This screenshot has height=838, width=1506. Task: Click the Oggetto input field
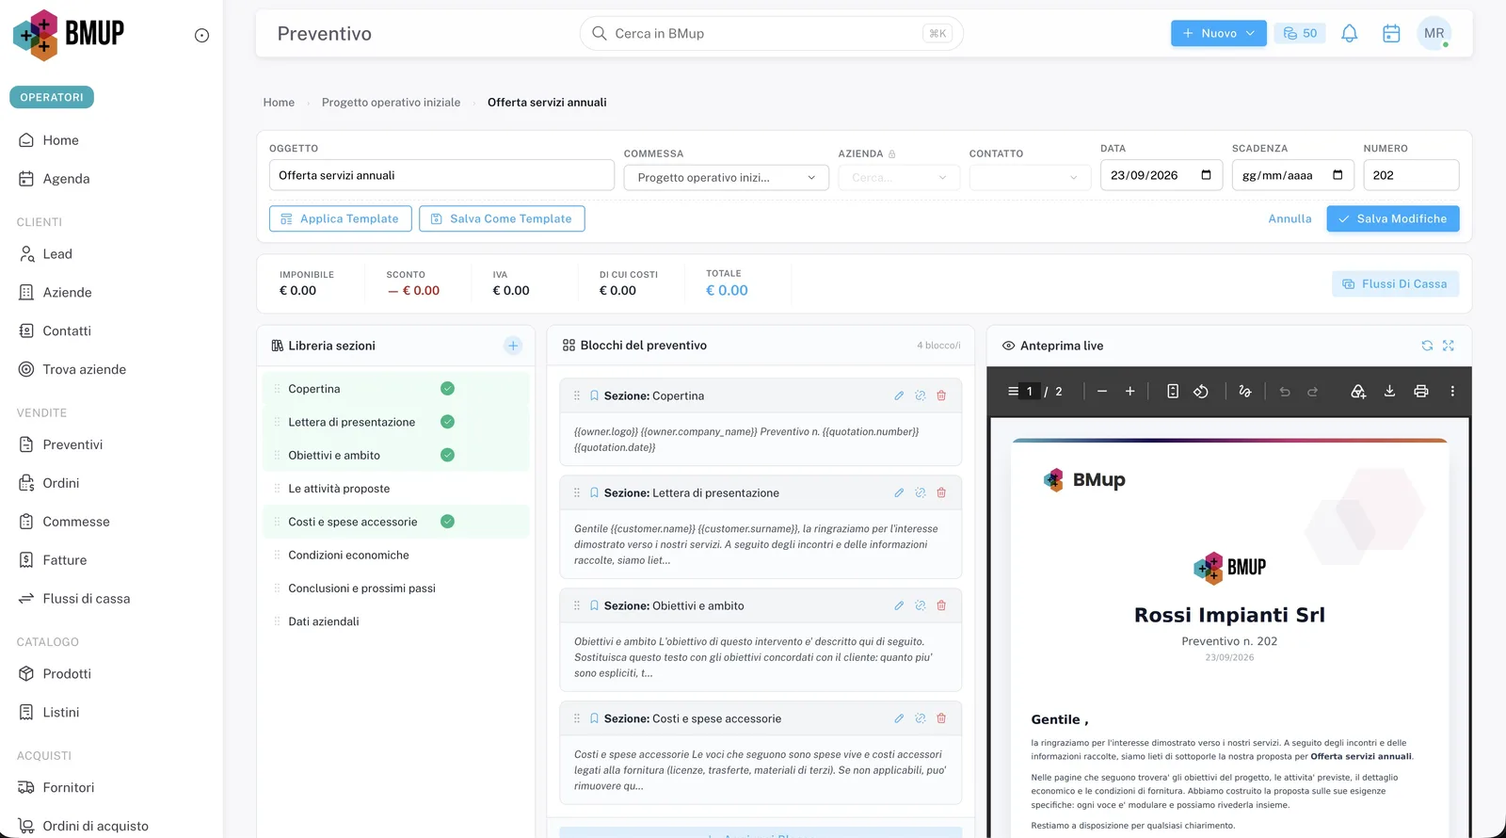441,175
